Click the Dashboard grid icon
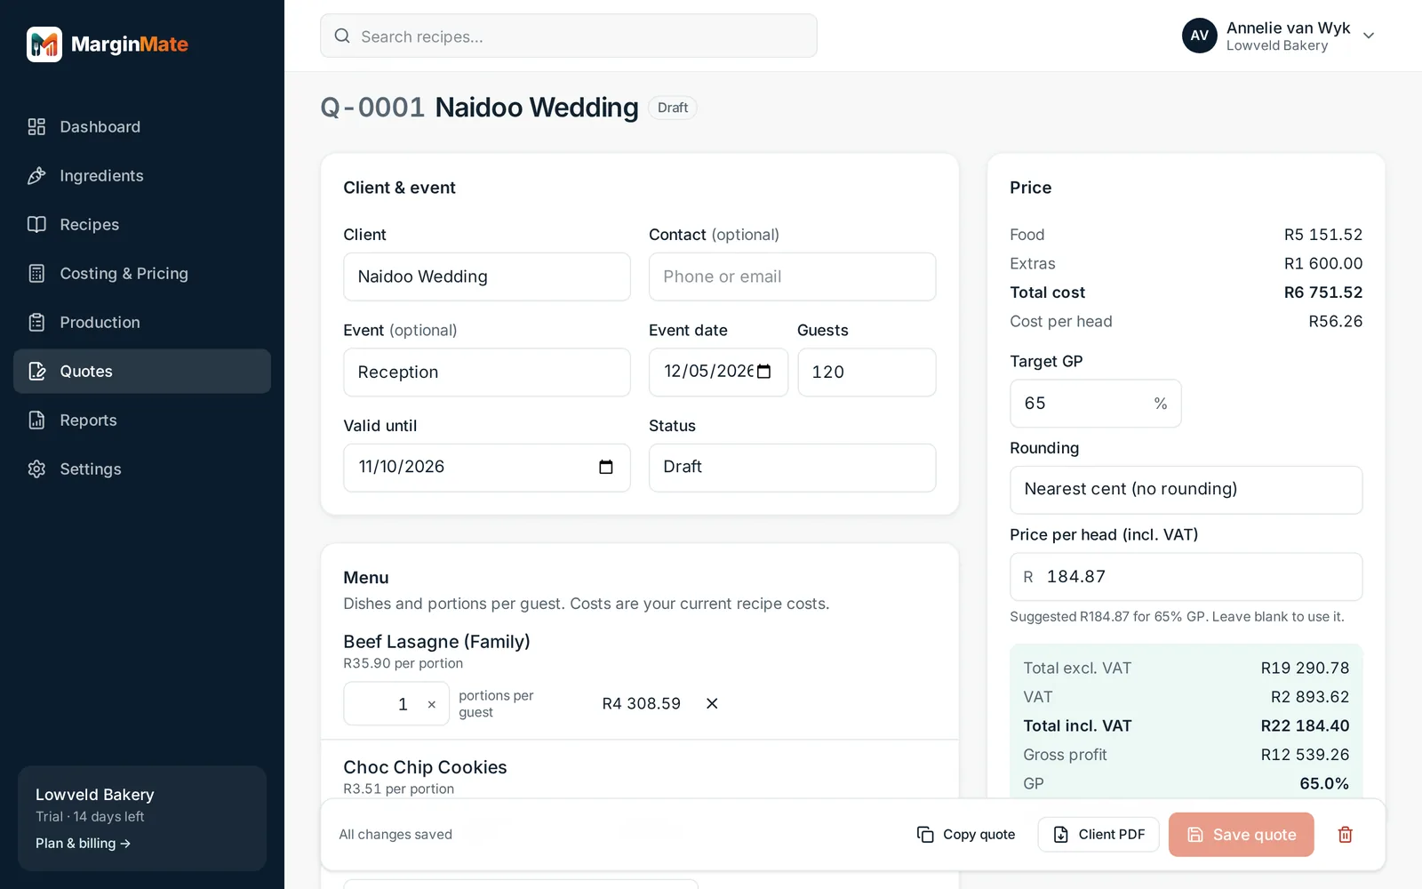 36,127
